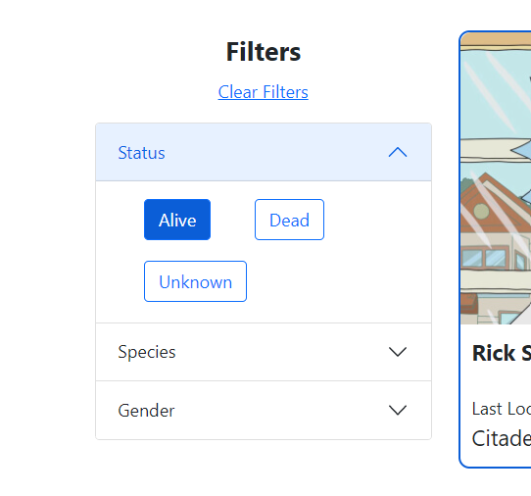This screenshot has width=531, height=496.
Task: Click the Filters heading
Action: click(264, 52)
